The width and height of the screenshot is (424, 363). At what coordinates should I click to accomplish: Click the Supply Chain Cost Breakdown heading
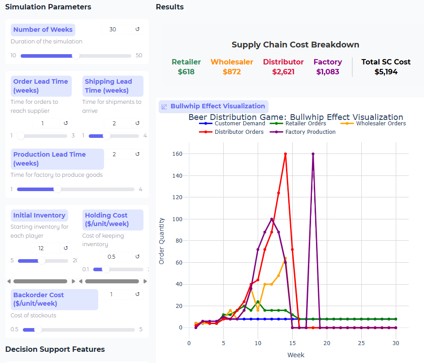point(295,45)
